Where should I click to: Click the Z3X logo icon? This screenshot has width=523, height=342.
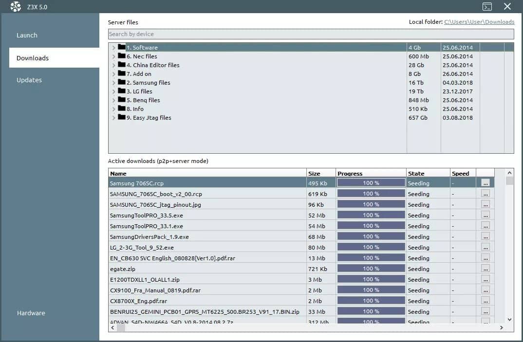(x=16, y=7)
